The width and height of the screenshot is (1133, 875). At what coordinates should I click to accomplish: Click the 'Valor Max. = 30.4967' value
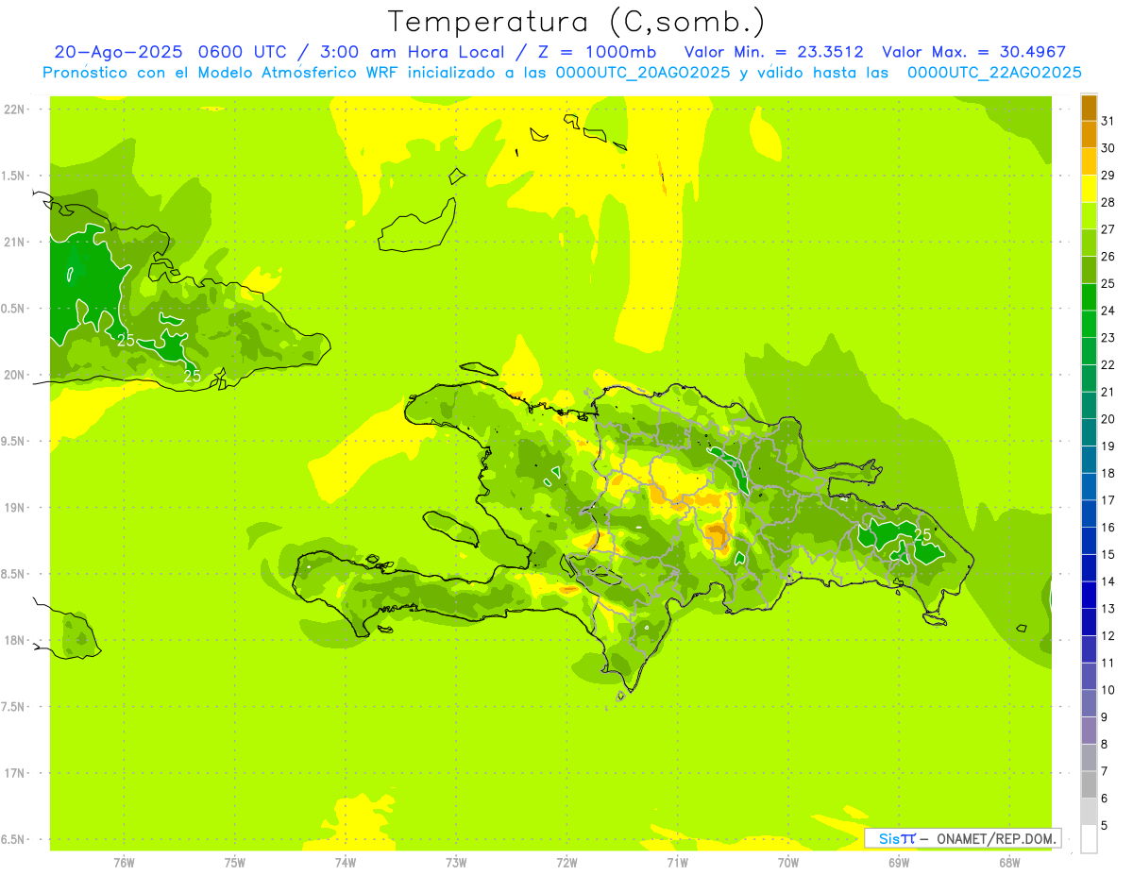tap(973, 52)
